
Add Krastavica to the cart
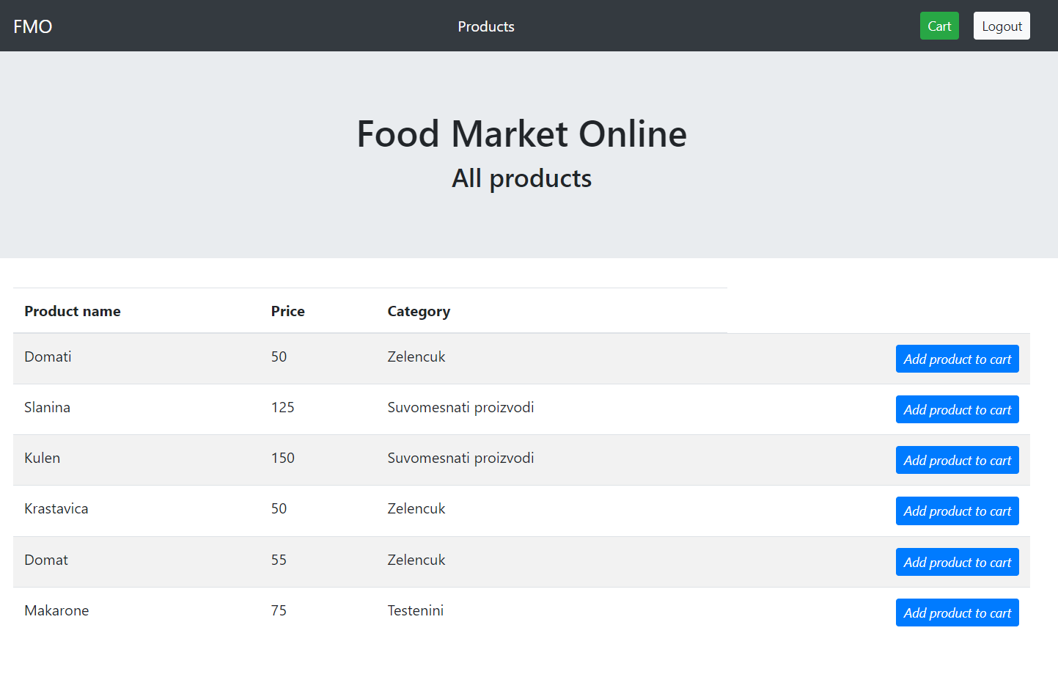click(x=956, y=511)
